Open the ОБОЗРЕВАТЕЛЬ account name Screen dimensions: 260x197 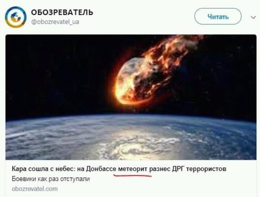point(62,12)
